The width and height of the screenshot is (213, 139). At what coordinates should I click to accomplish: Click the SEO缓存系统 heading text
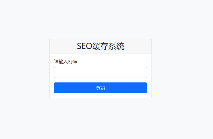pos(100,46)
